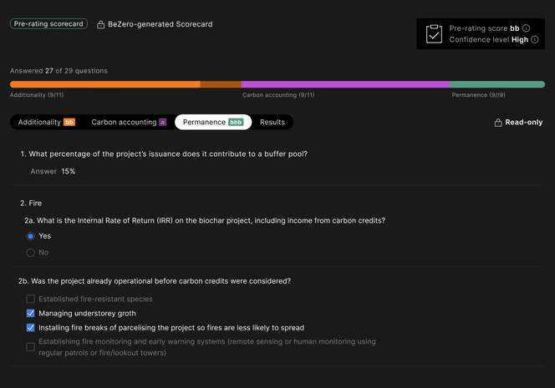Click the 15% answer value in question 1
This screenshot has width=555, height=388.
coord(69,171)
